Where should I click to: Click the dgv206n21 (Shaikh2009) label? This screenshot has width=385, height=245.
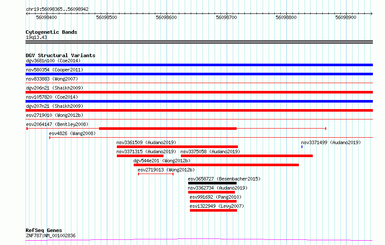coord(55,88)
